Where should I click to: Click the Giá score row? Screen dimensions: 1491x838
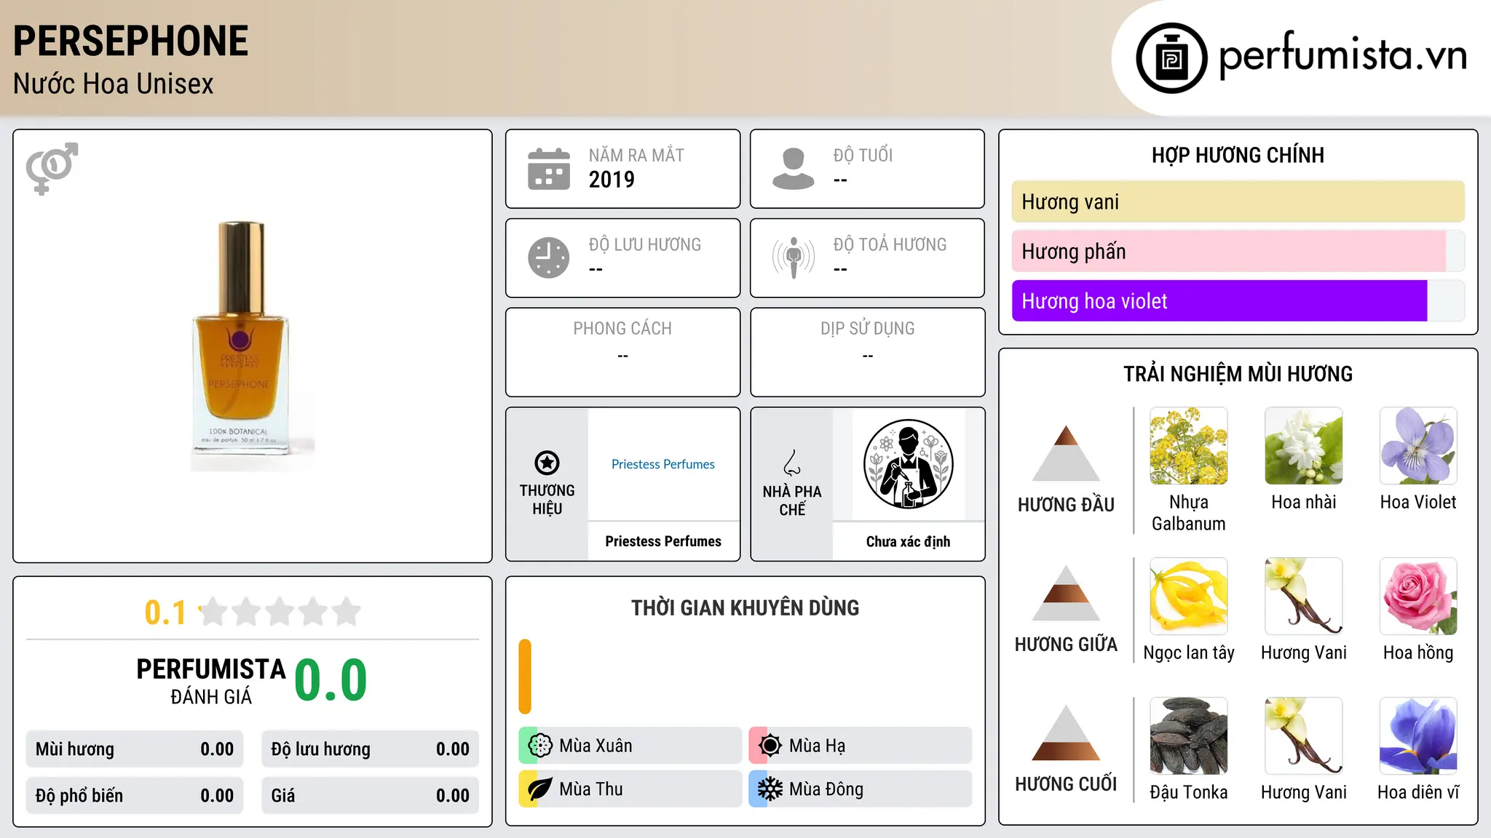coord(371,796)
